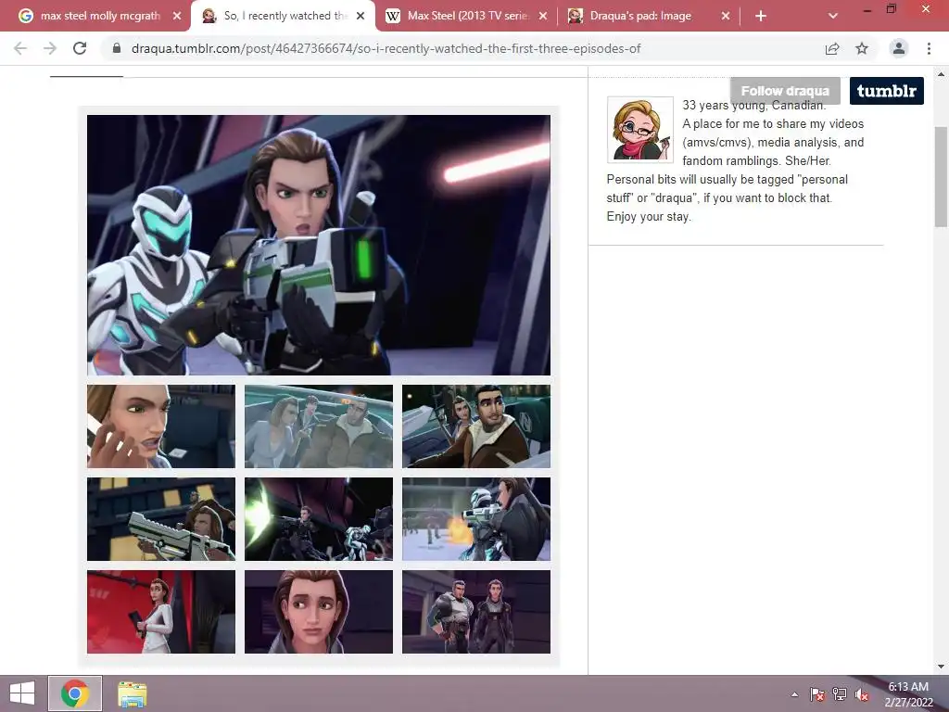Open a new browser tab
The width and height of the screenshot is (949, 712).
[761, 16]
